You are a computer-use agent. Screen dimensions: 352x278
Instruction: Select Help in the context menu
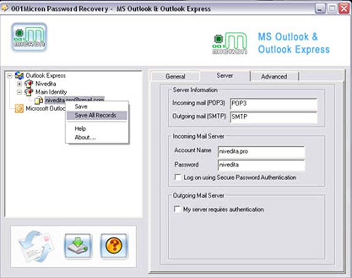point(97,129)
